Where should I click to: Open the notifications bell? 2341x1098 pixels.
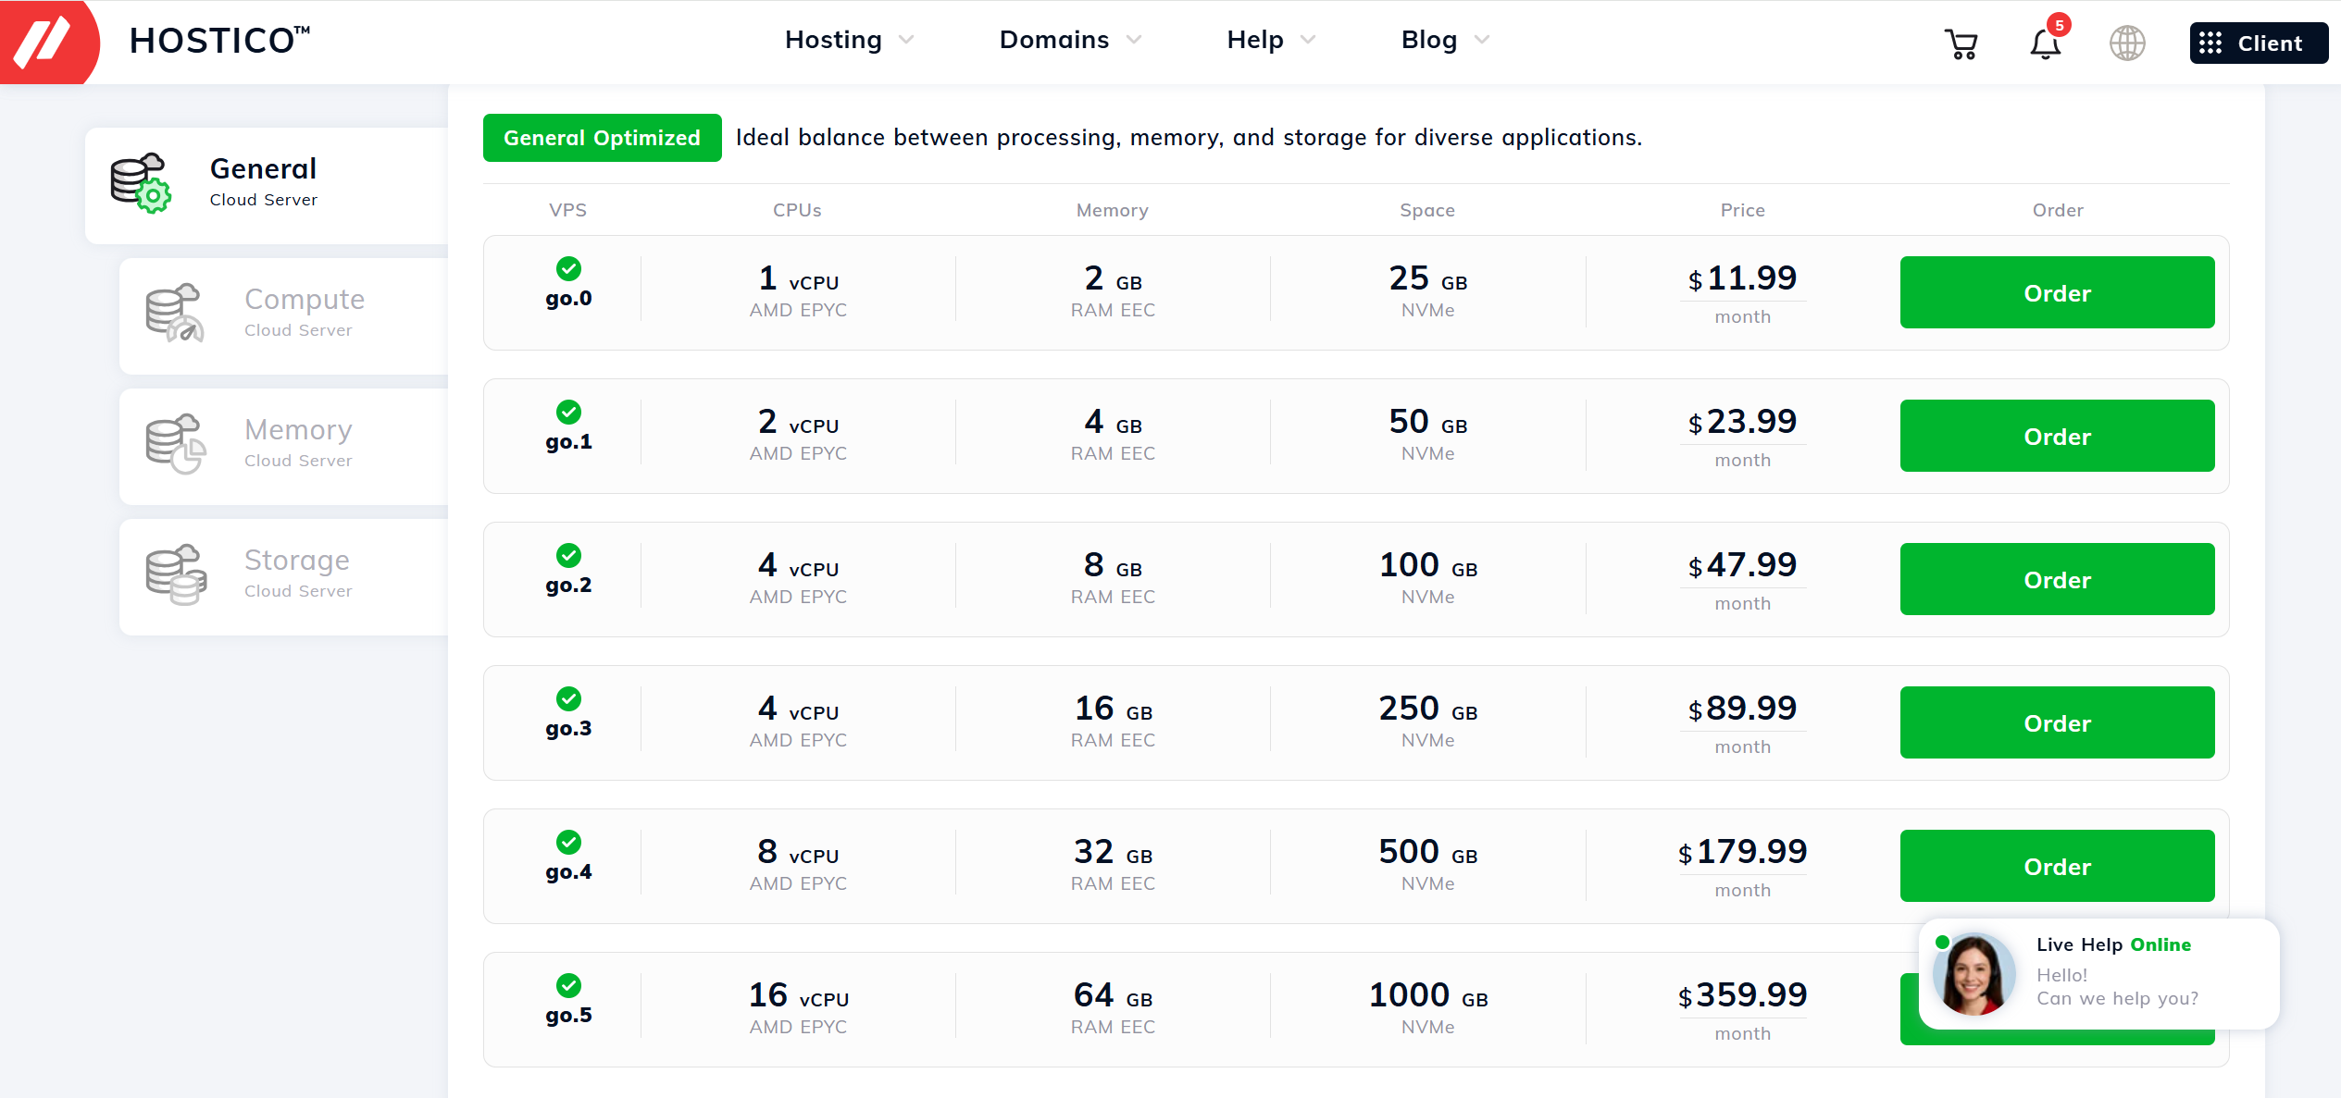click(x=2045, y=43)
